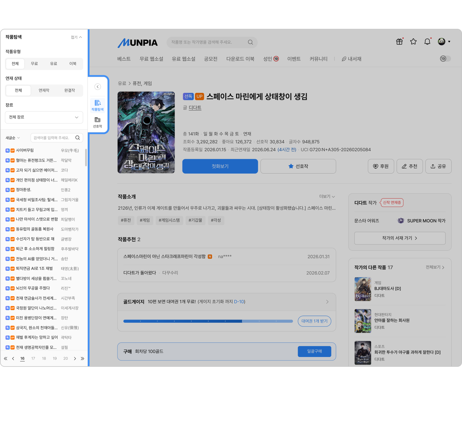Go to page 17 in list
This screenshot has width=462, height=436.
click(33, 358)
